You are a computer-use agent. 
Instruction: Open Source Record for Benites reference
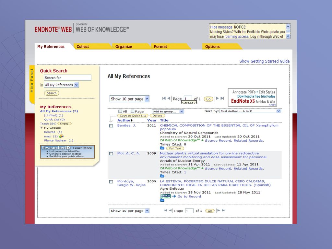pos(218,141)
